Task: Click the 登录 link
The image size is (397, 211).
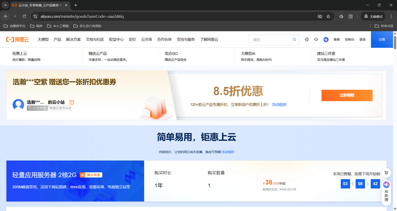Action: pyautogui.click(x=363, y=39)
